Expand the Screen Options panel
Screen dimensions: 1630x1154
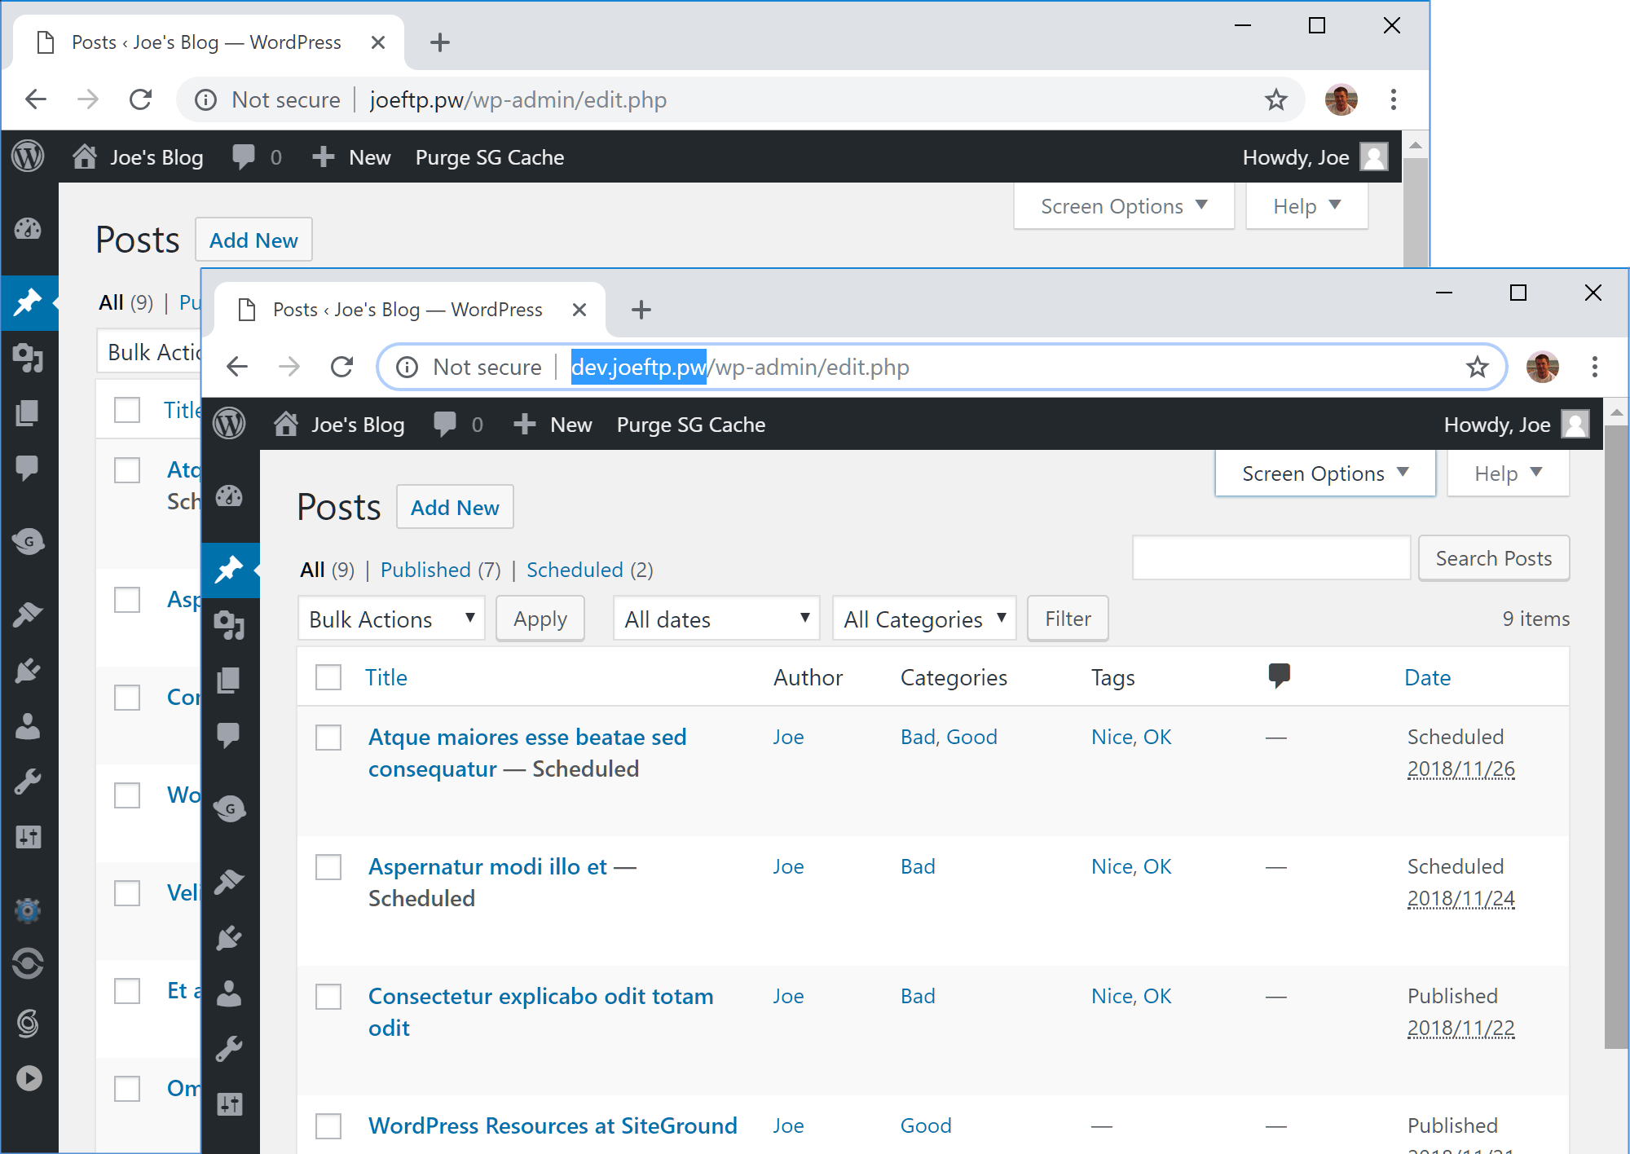1324,473
